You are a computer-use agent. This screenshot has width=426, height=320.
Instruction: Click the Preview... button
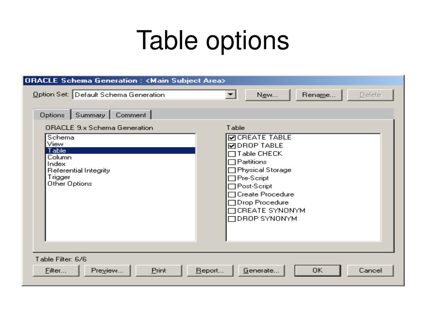pos(107,270)
